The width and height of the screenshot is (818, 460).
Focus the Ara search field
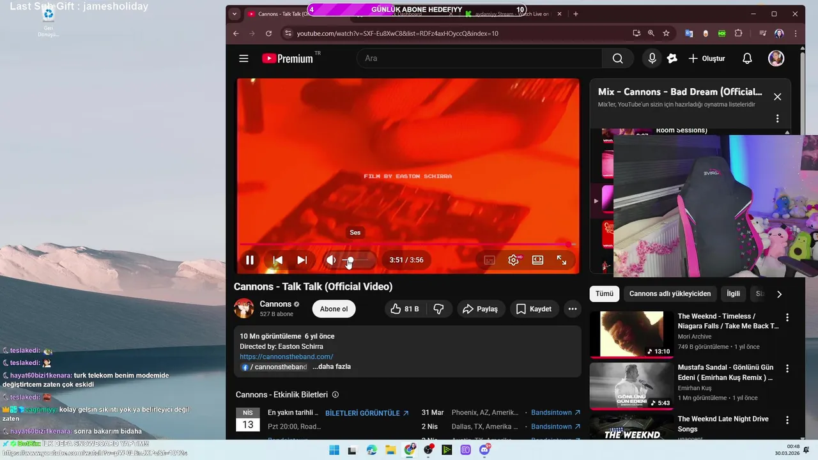click(x=479, y=58)
